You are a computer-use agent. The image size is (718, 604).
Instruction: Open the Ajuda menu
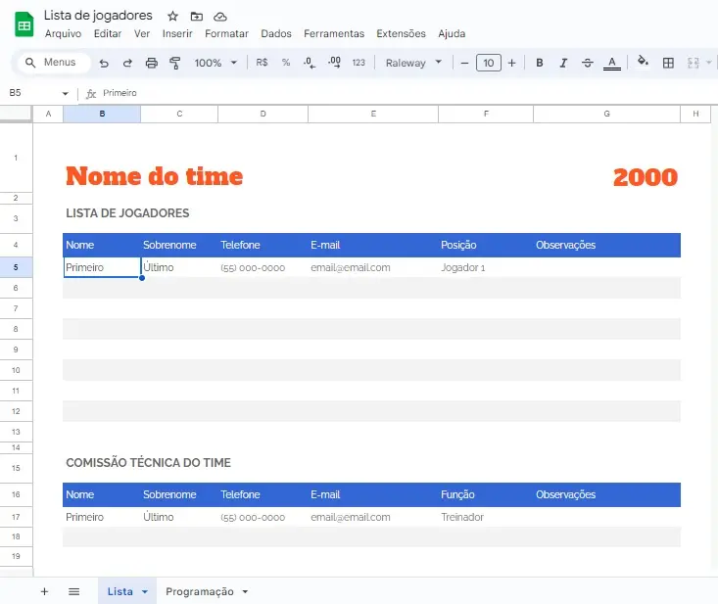click(452, 34)
